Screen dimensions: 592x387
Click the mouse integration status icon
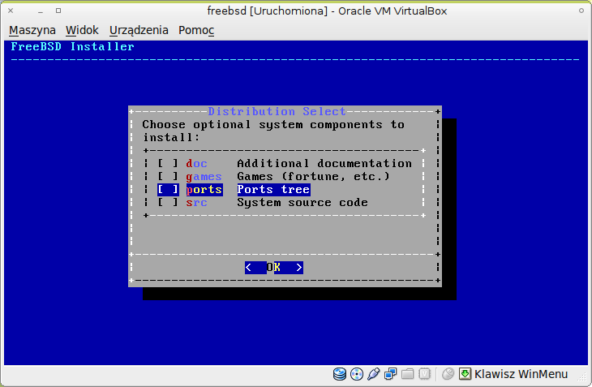[448, 374]
